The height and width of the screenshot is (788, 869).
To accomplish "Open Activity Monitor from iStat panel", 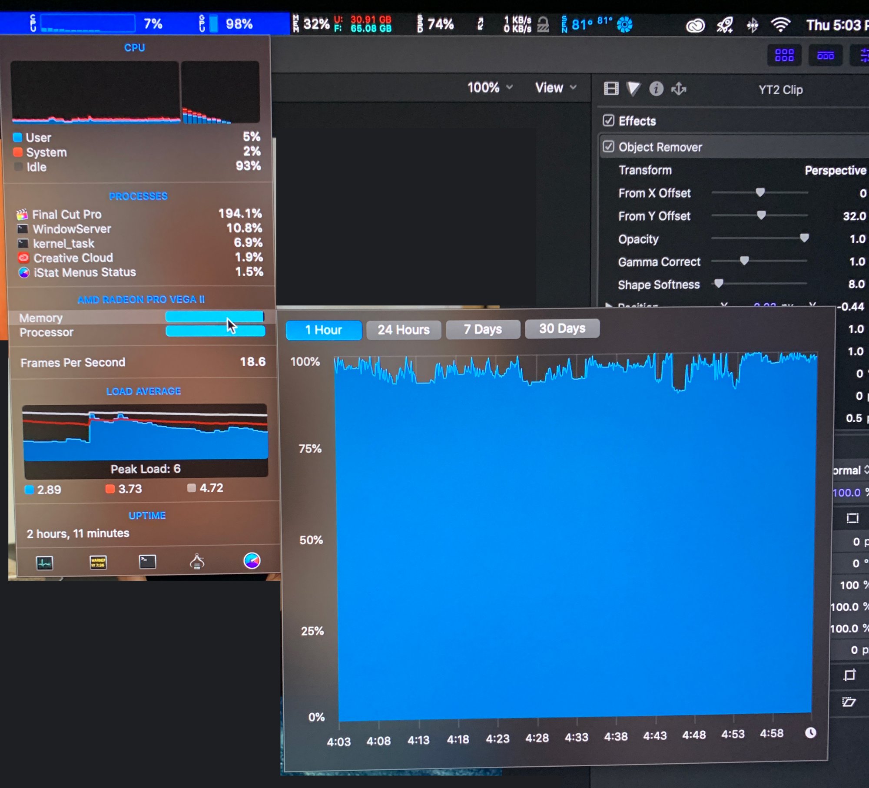I will pos(44,563).
